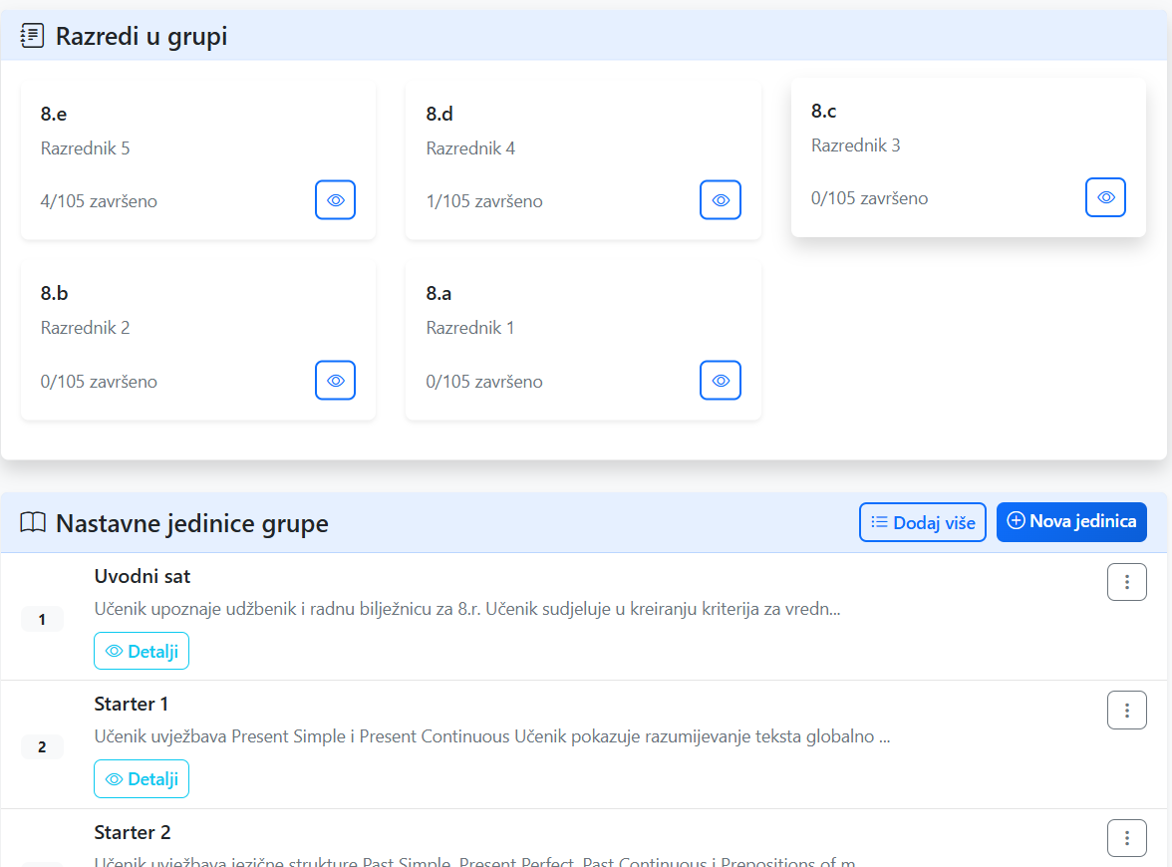The image size is (1172, 867).
Task: Click the number 1 badge for Uvodni sat
Action: click(42, 619)
